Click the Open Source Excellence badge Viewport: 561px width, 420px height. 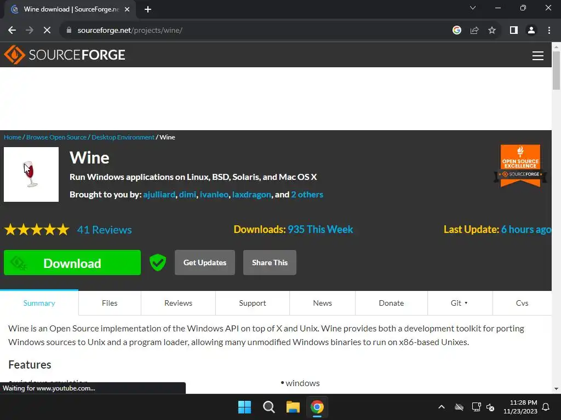tap(520, 166)
